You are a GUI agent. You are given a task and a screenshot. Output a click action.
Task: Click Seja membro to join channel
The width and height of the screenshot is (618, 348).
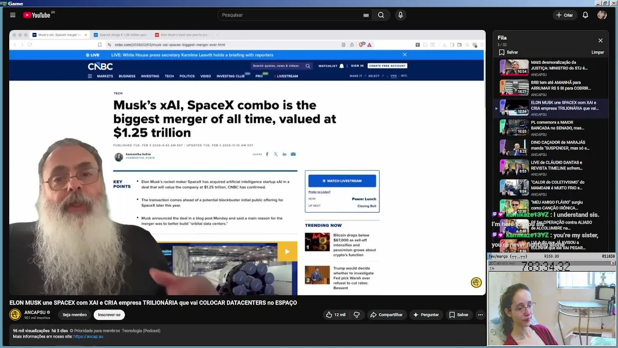point(74,315)
